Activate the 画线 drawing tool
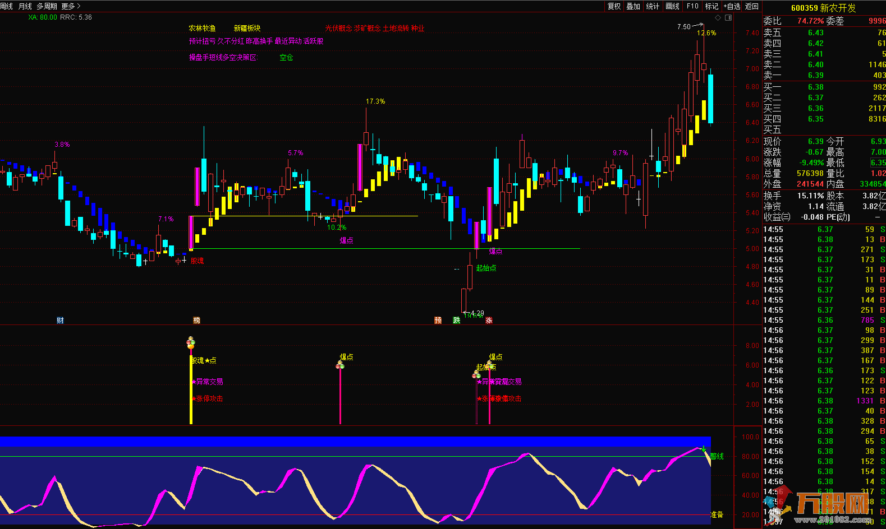 [x=672, y=6]
